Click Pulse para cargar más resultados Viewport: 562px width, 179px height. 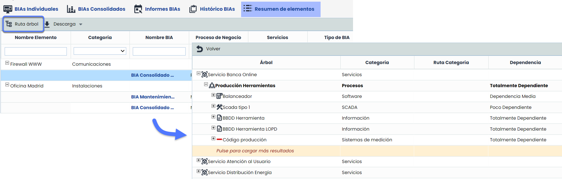255,151
